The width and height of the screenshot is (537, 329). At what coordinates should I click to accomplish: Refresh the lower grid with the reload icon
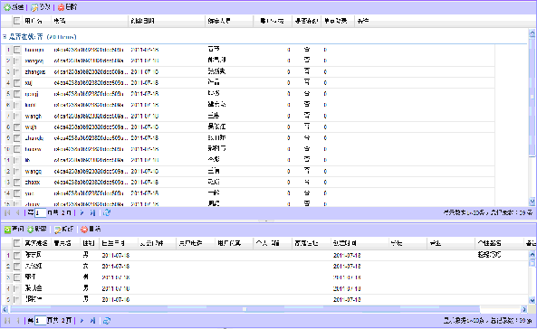[x=107, y=321]
